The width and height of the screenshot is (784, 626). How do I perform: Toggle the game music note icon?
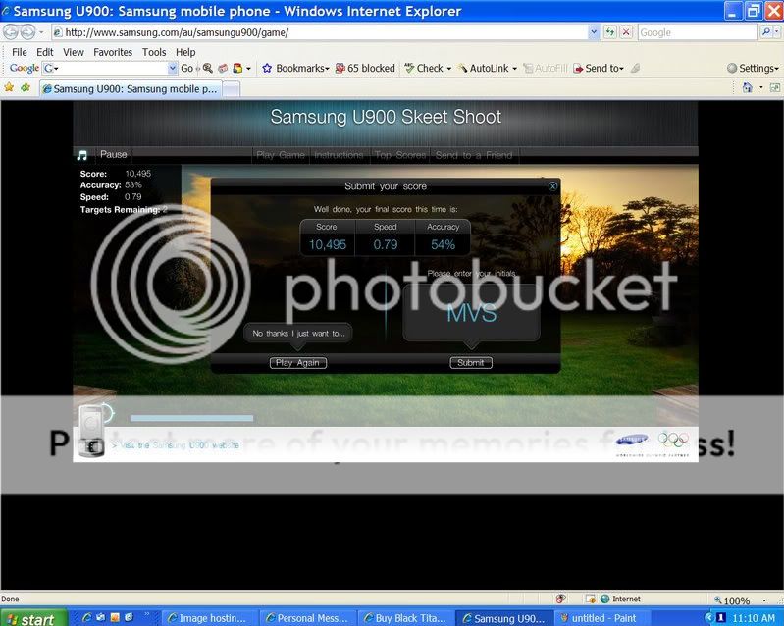point(82,155)
